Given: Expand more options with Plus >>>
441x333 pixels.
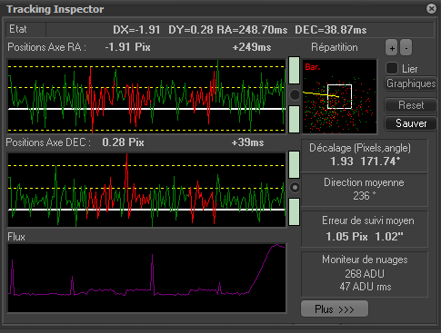Looking at the screenshot, I should pyautogui.click(x=335, y=309).
